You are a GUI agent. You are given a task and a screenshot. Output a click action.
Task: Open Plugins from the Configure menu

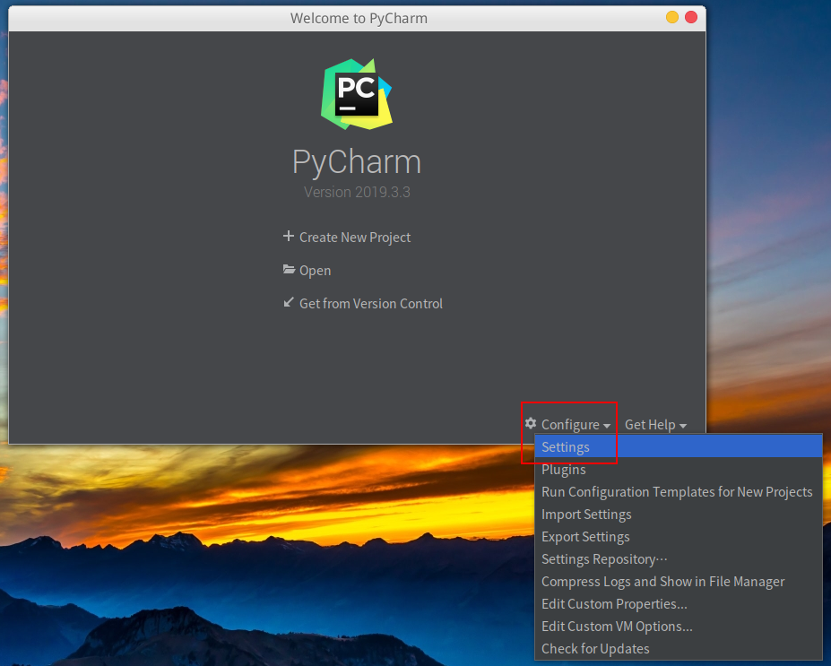click(x=679, y=470)
